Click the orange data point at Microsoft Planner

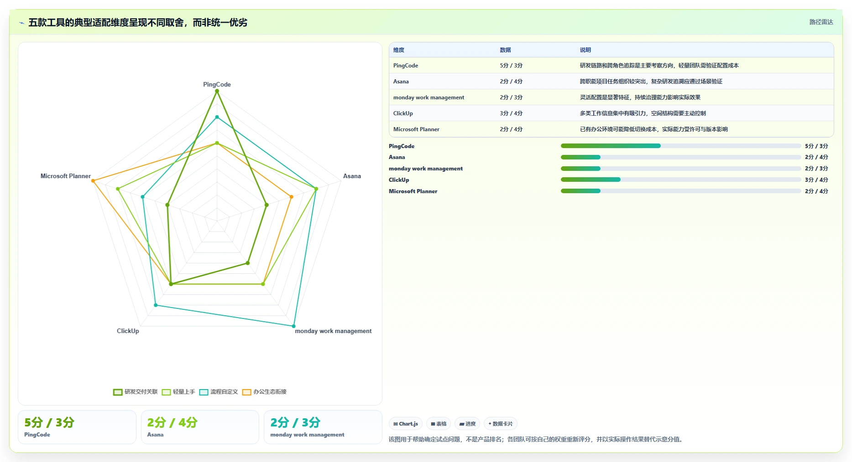[93, 181]
